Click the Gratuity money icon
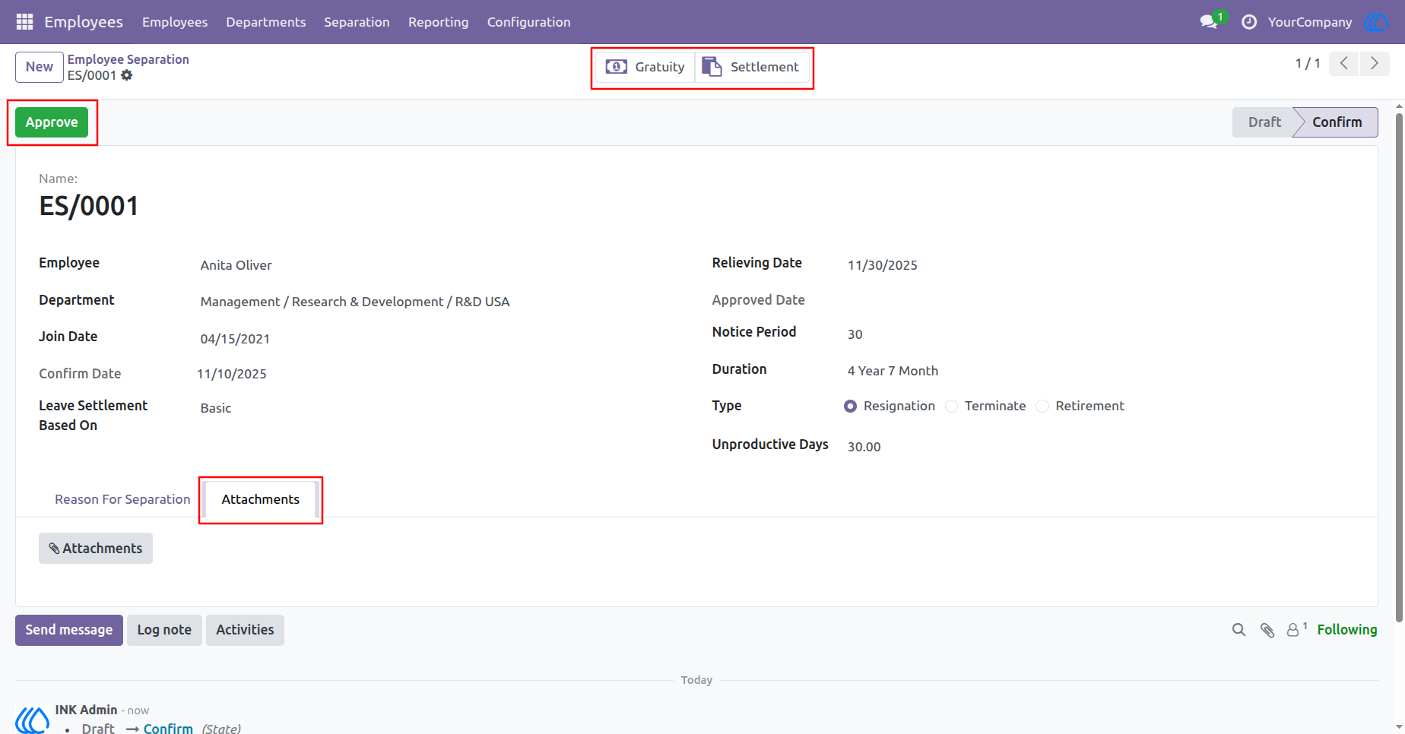 click(616, 67)
